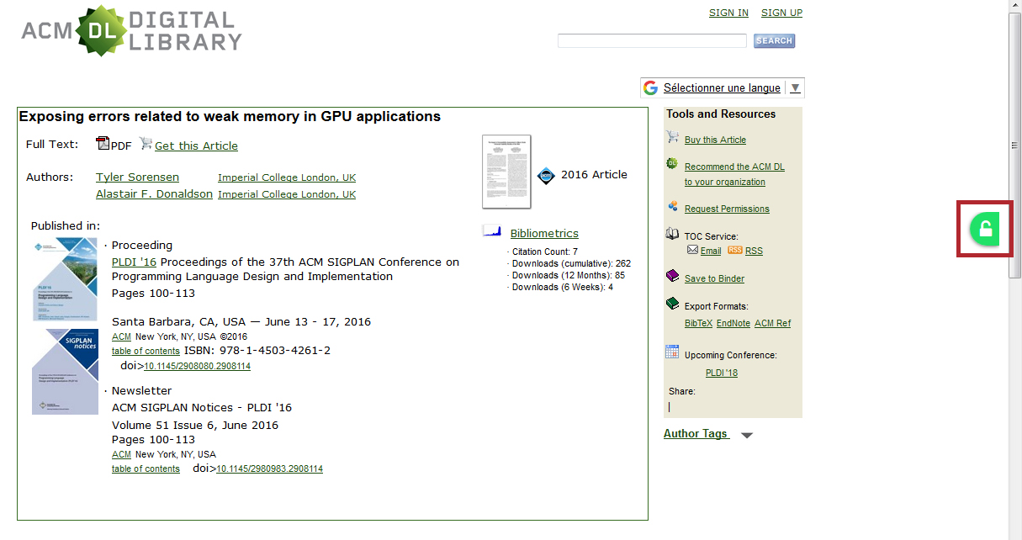
Task: Click 'Downloads (6 Weeks): 4' text
Action: [x=563, y=288]
